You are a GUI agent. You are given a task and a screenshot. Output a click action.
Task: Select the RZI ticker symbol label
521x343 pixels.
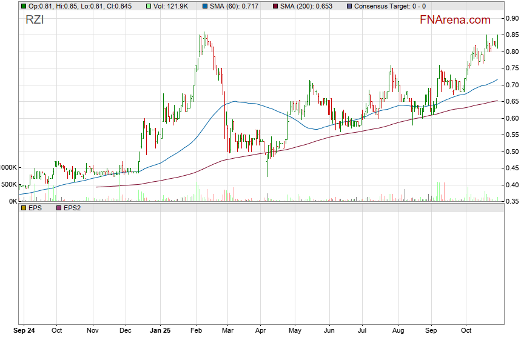click(x=34, y=20)
